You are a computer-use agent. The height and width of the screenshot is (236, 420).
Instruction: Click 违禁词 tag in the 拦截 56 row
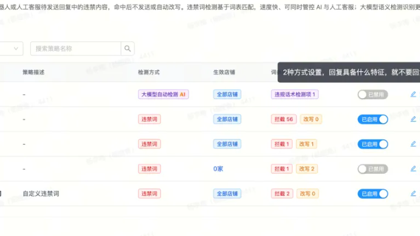pyautogui.click(x=149, y=119)
